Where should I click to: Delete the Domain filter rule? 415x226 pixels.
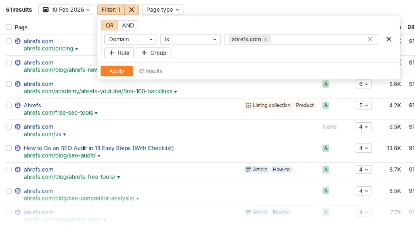pyautogui.click(x=389, y=39)
